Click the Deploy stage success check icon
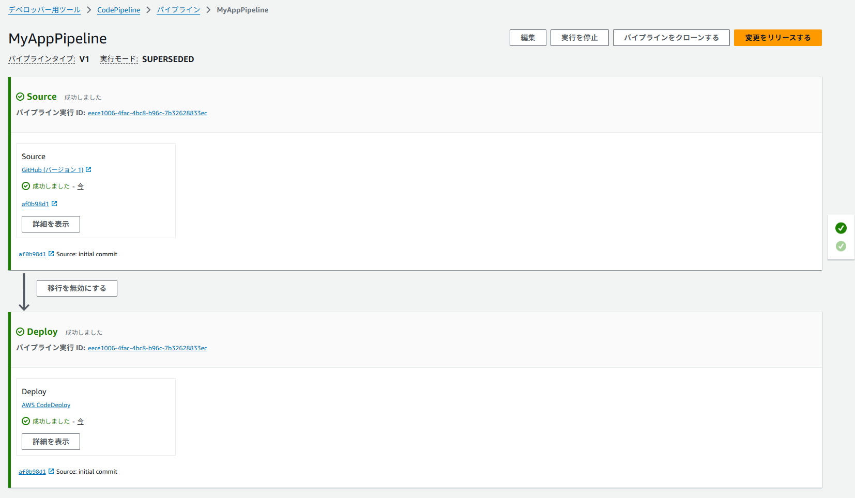The image size is (855, 498). coord(20,332)
